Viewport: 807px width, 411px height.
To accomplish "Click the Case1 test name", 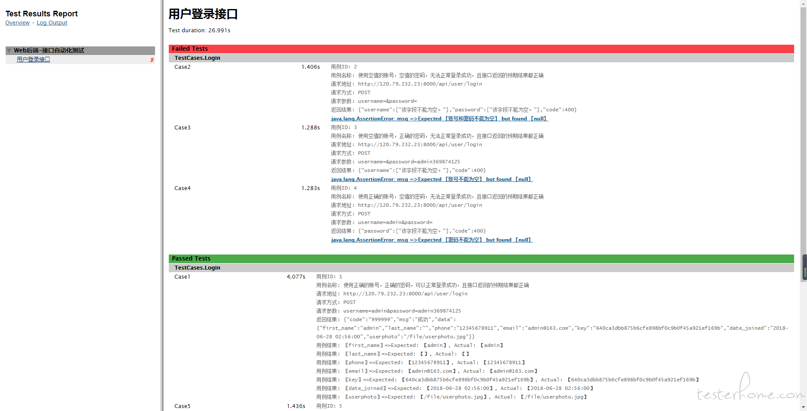I will pyautogui.click(x=182, y=277).
